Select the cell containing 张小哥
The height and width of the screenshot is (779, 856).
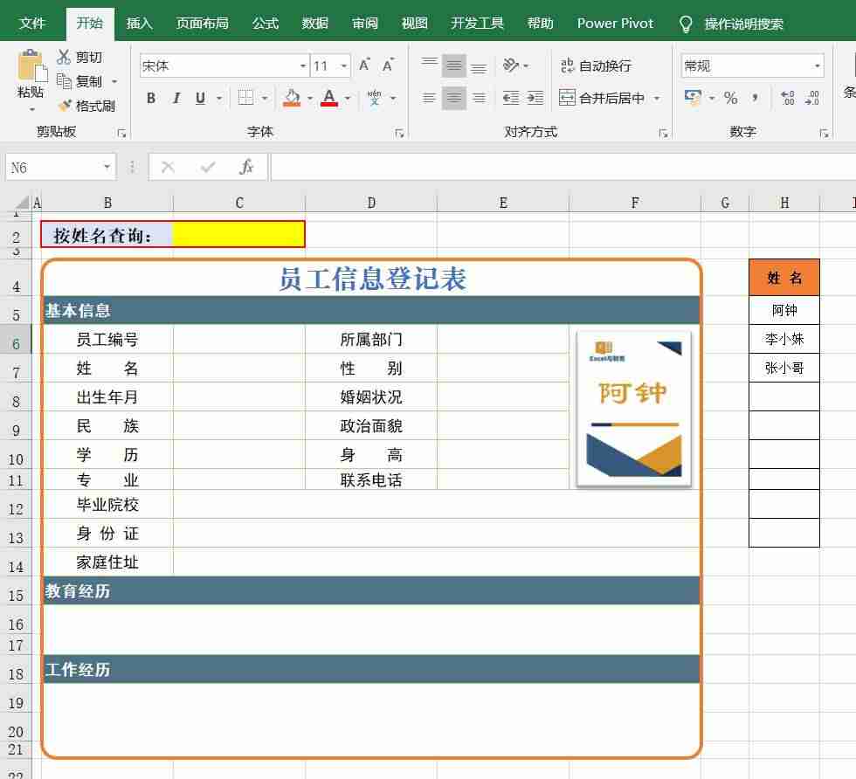(784, 368)
